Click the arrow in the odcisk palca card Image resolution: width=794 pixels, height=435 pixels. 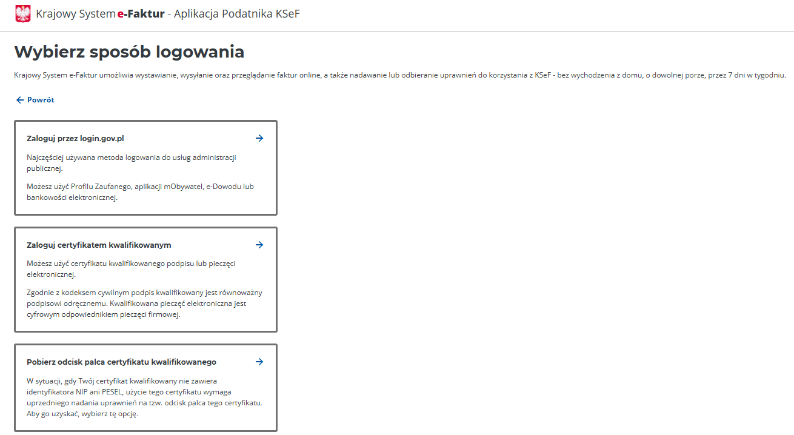(259, 362)
